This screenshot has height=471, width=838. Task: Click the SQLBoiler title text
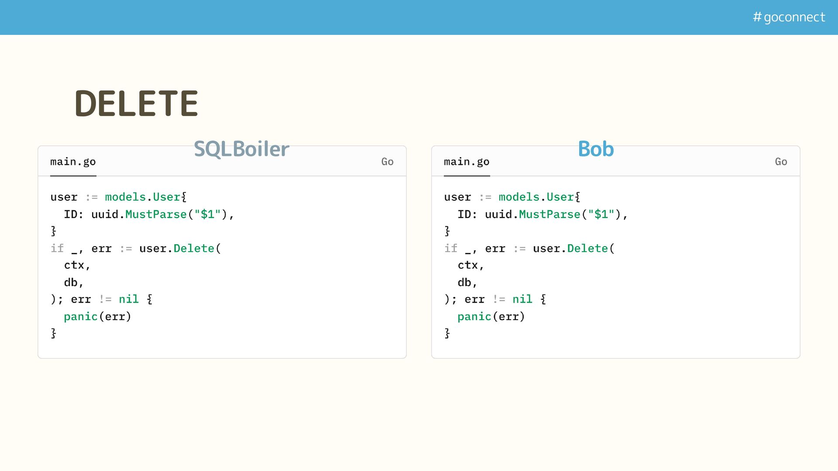241,149
